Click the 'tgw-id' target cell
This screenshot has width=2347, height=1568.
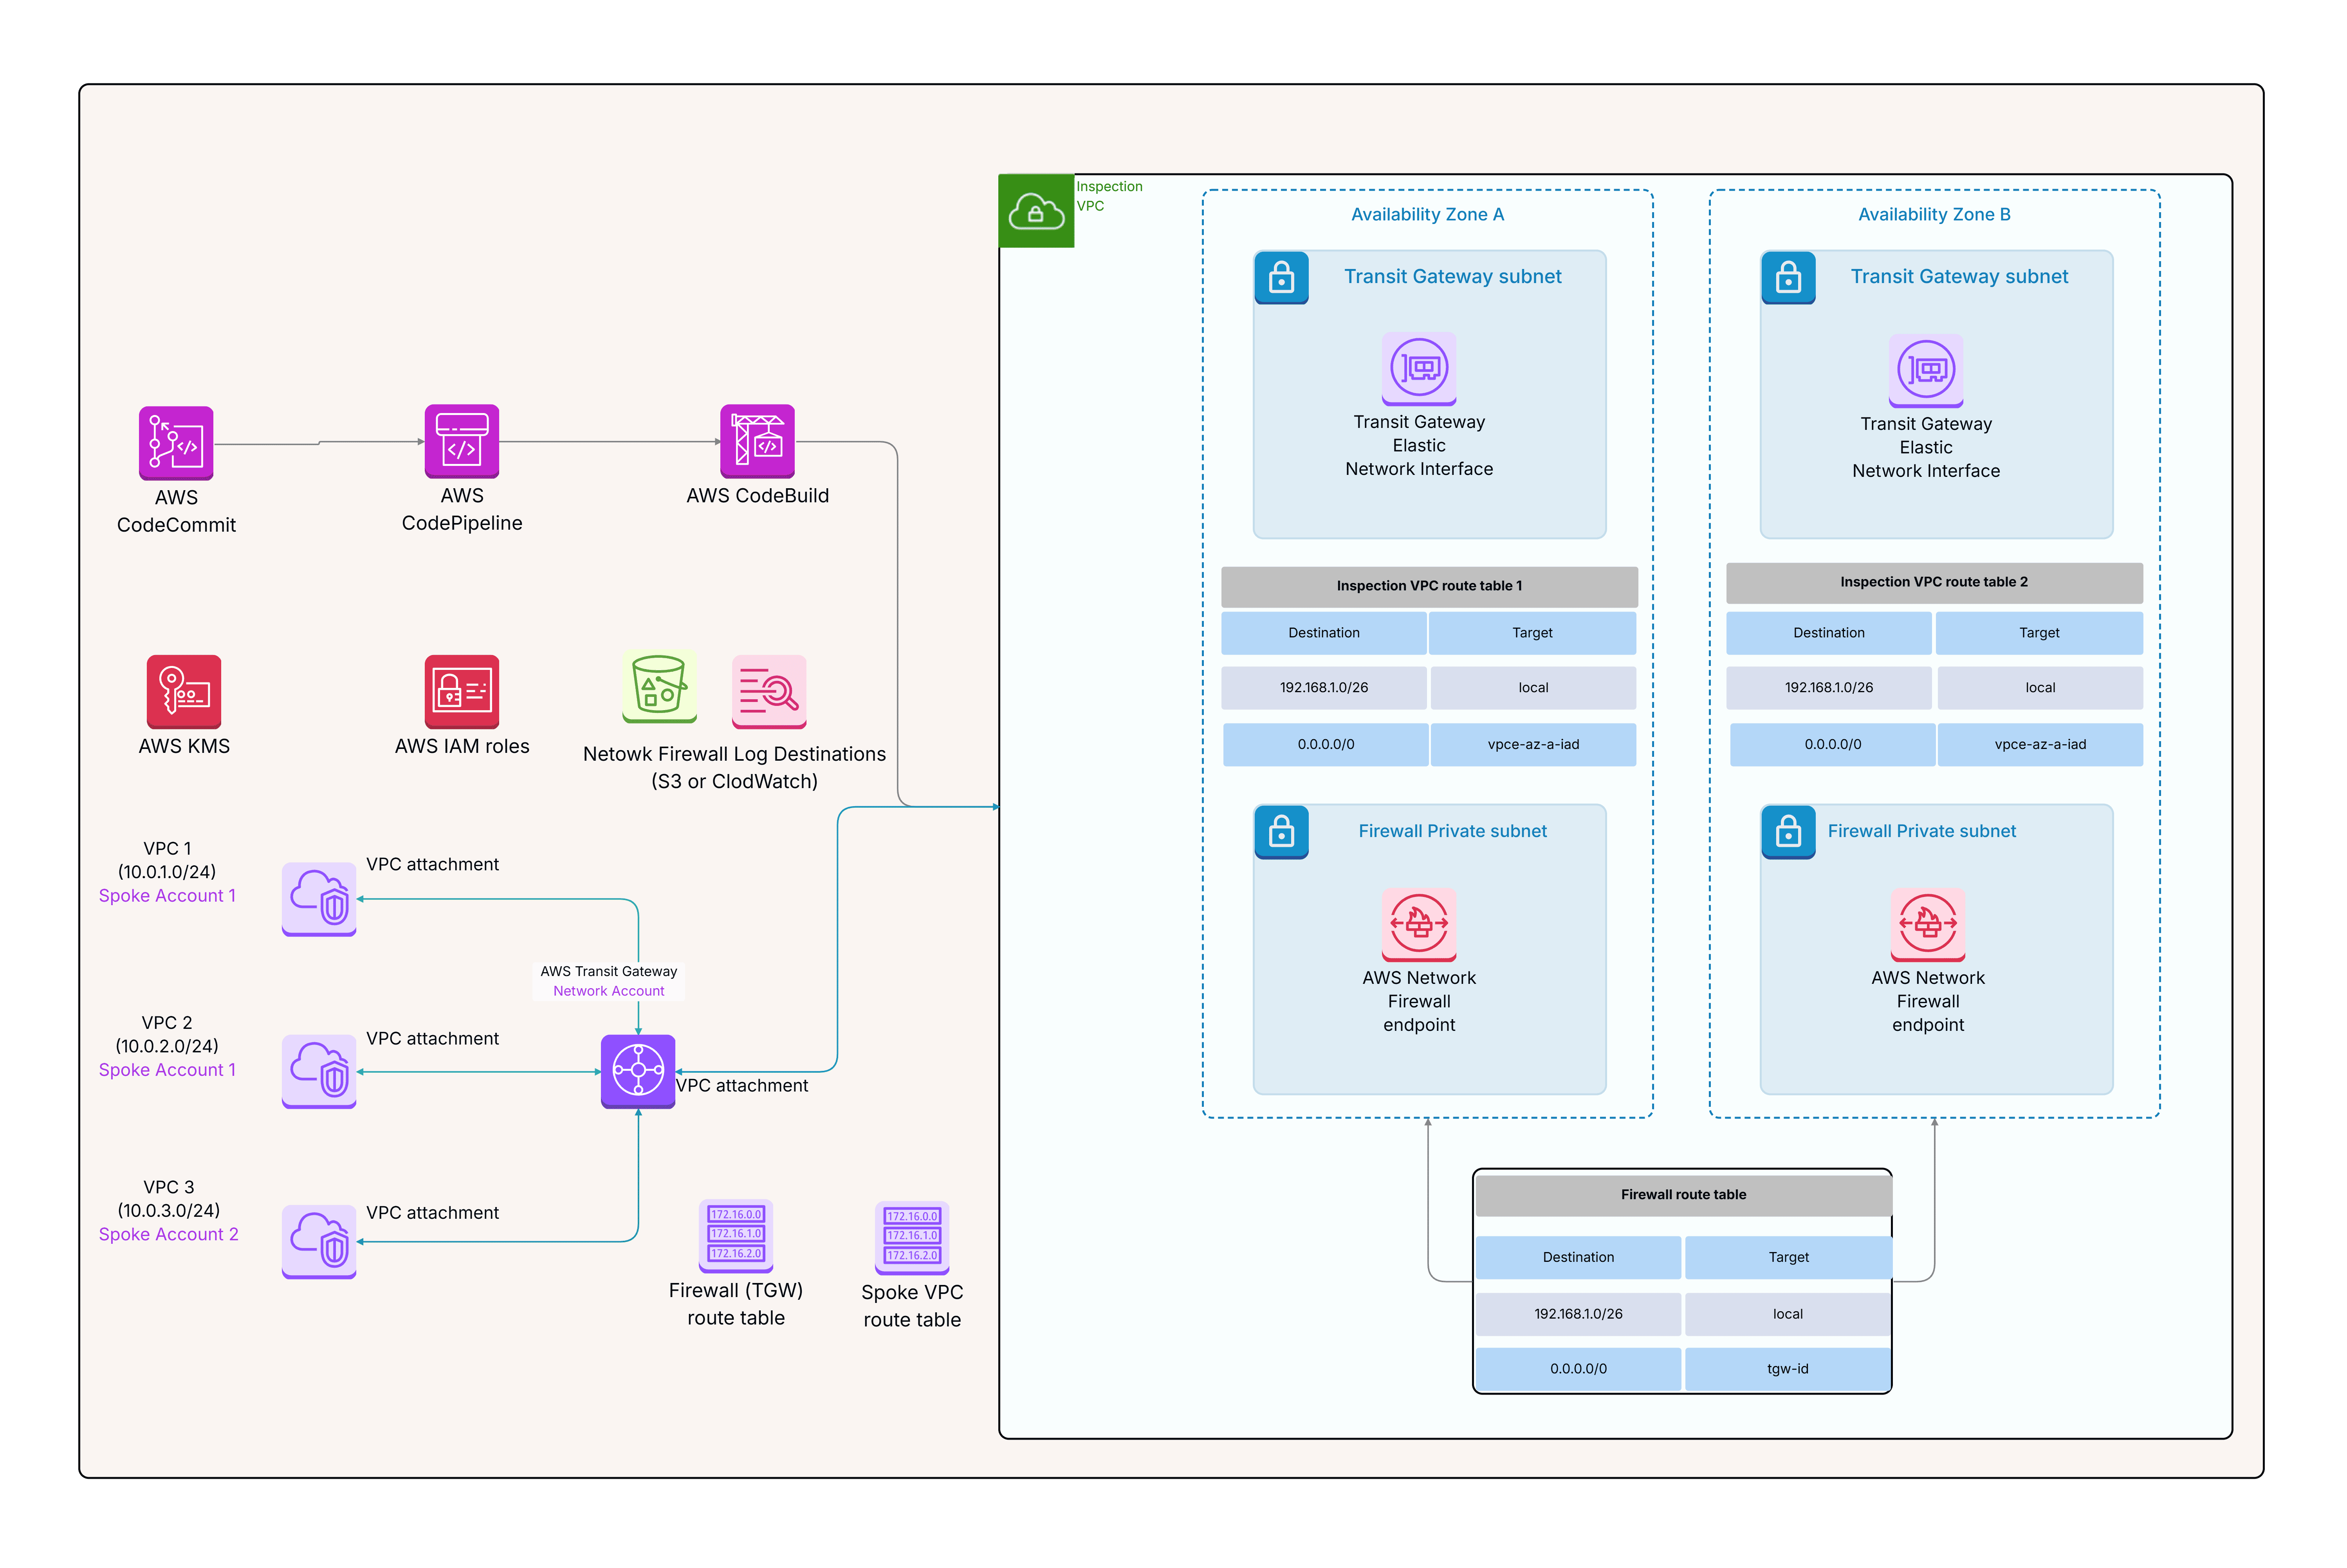1788,1369
